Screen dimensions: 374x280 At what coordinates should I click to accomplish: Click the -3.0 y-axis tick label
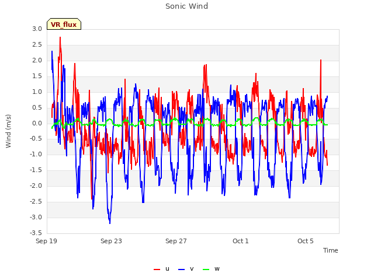tap(36, 218)
